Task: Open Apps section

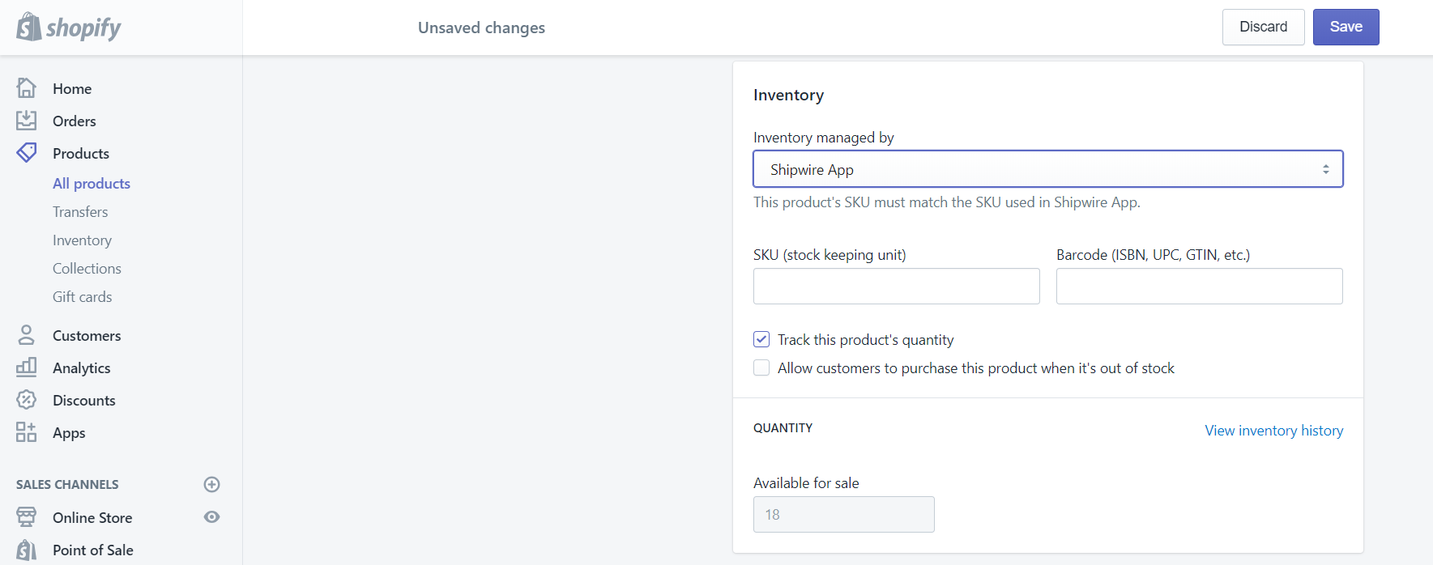Action: (x=69, y=432)
